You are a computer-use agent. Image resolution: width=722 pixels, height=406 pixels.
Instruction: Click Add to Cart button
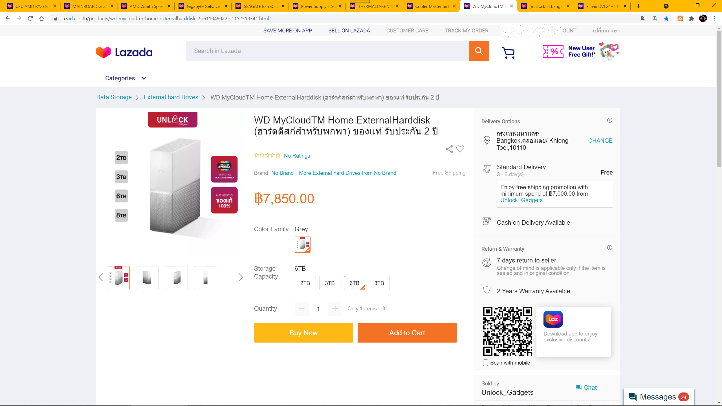point(407,333)
